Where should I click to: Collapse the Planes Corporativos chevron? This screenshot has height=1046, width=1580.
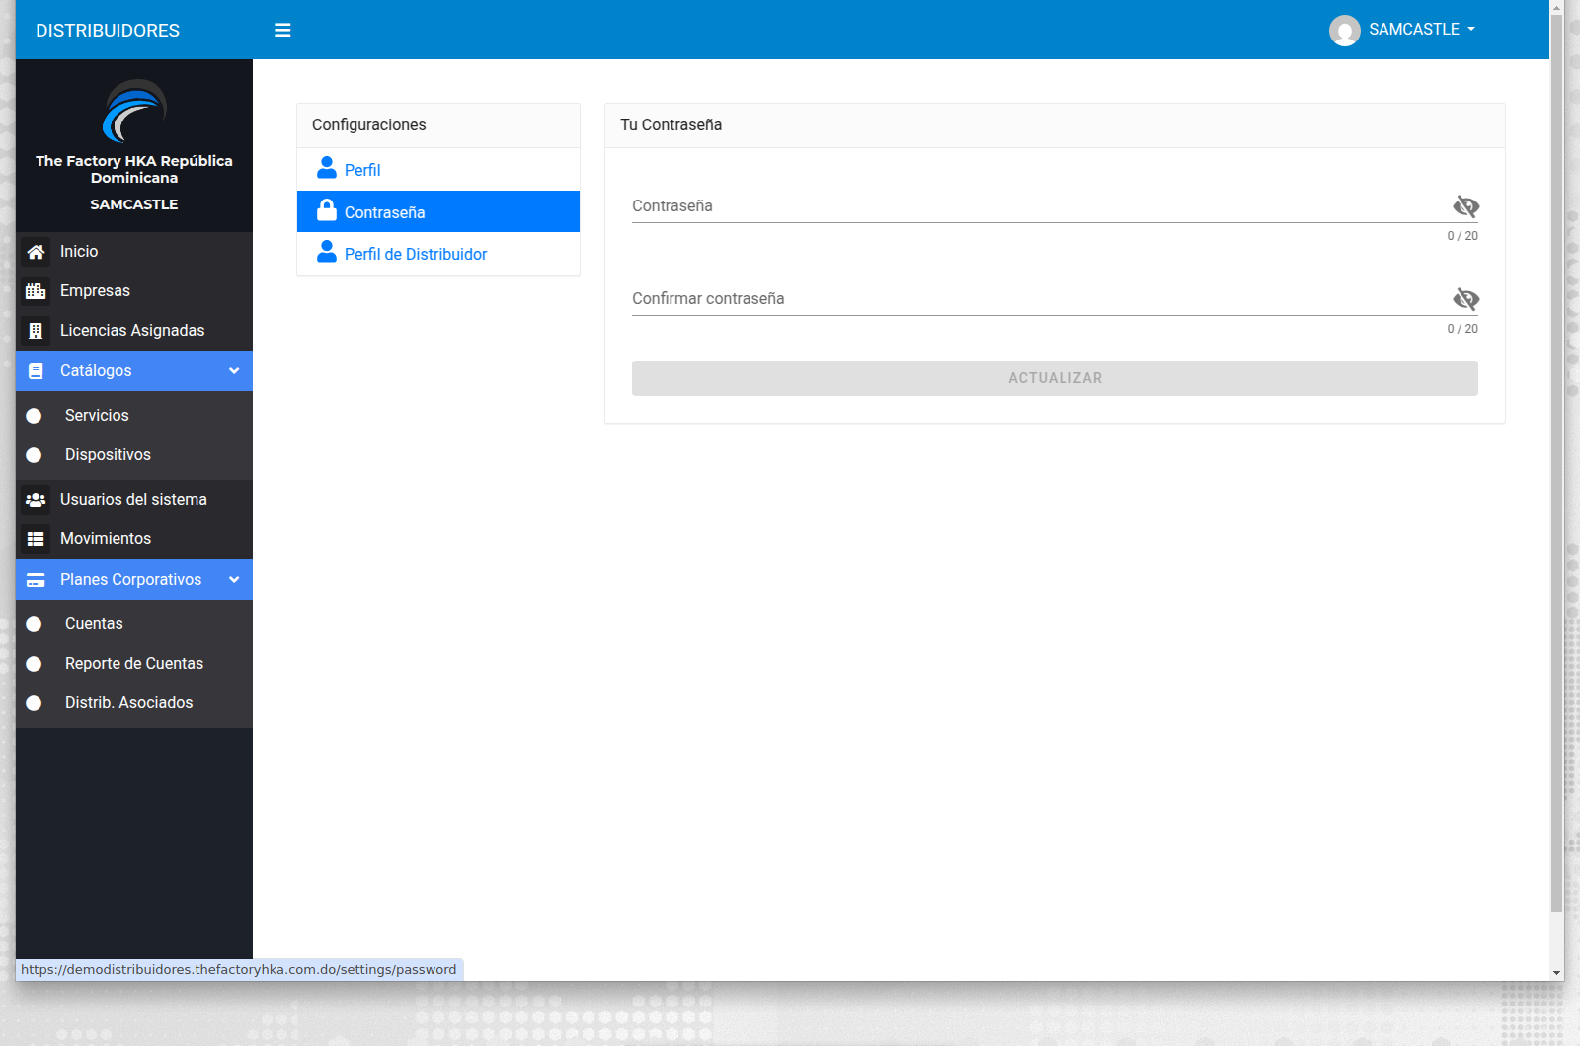click(x=234, y=580)
